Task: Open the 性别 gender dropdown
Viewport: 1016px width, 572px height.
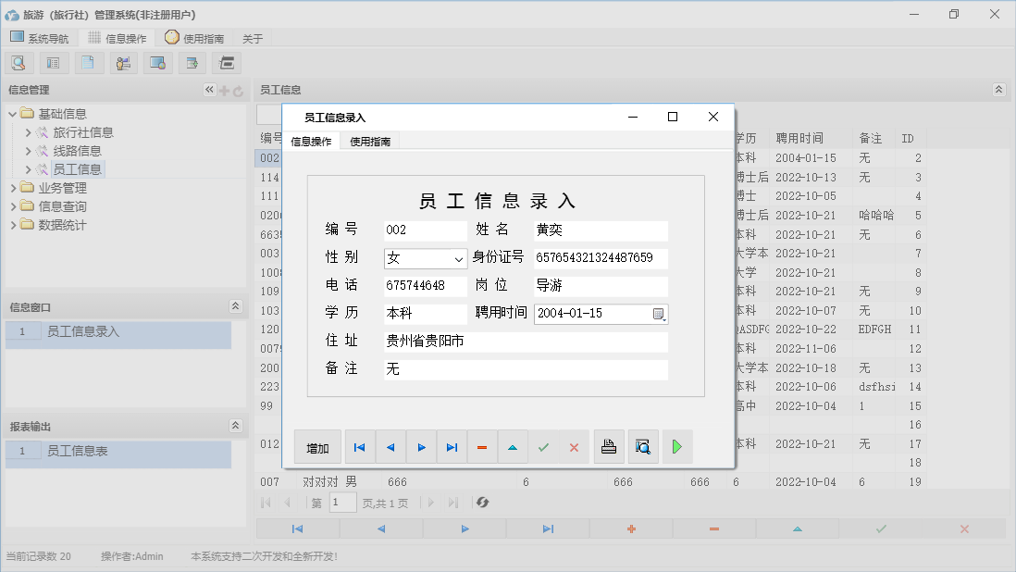Action: pyautogui.click(x=459, y=258)
